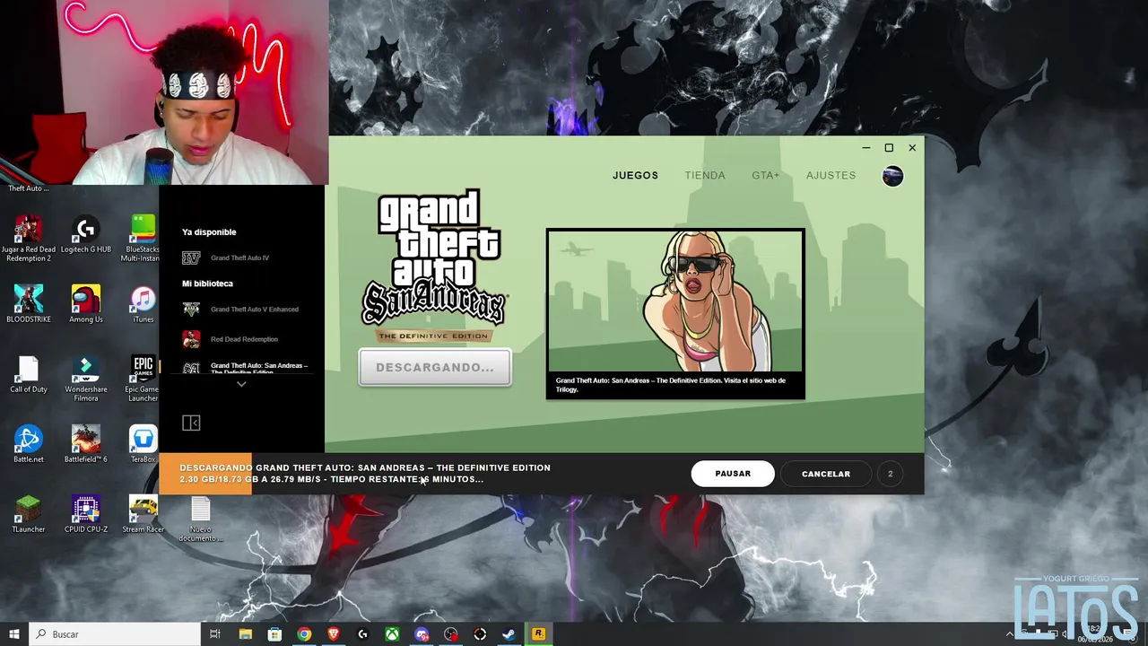Image resolution: width=1148 pixels, height=646 pixels.
Task: Open Battle.net desktop shortcut
Action: [29, 444]
